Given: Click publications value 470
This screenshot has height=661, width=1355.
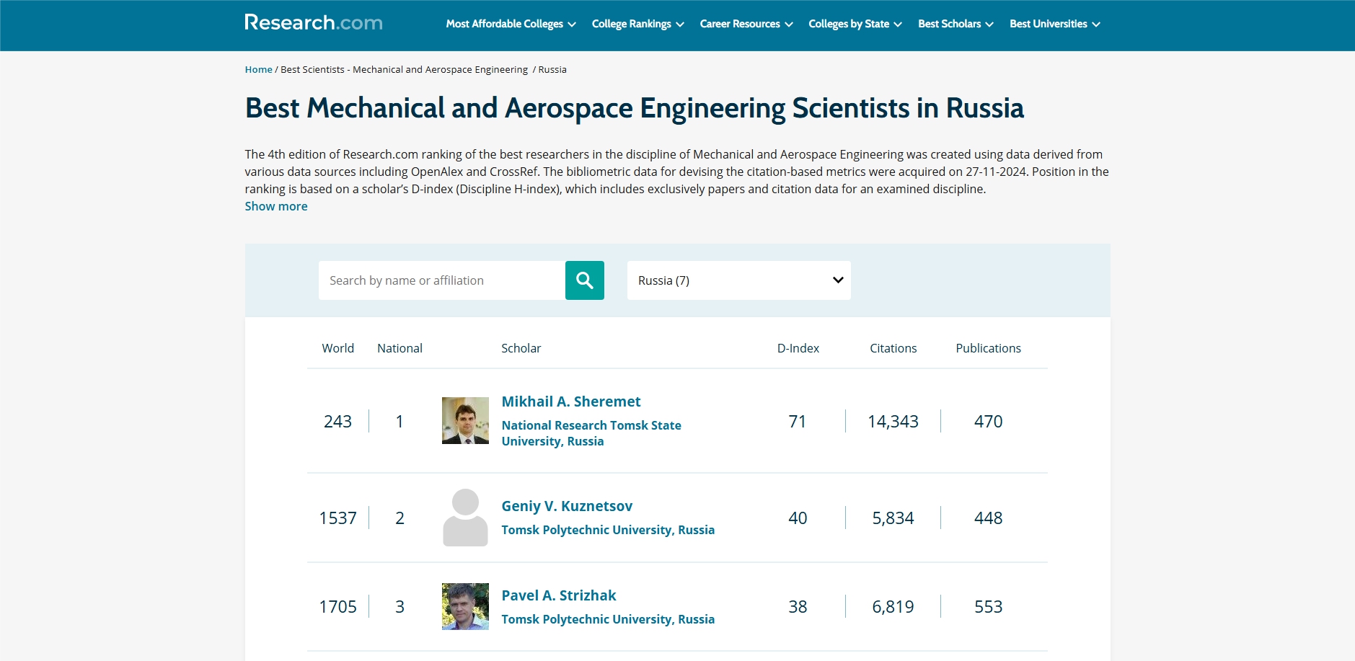Looking at the screenshot, I should [x=988, y=422].
